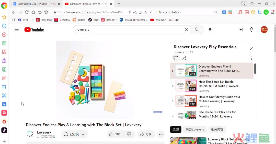Bookmark page with toolbar star

tap(46, 12)
